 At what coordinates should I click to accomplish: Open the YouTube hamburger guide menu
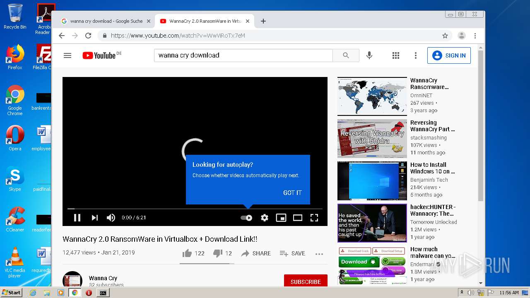pyautogui.click(x=67, y=55)
